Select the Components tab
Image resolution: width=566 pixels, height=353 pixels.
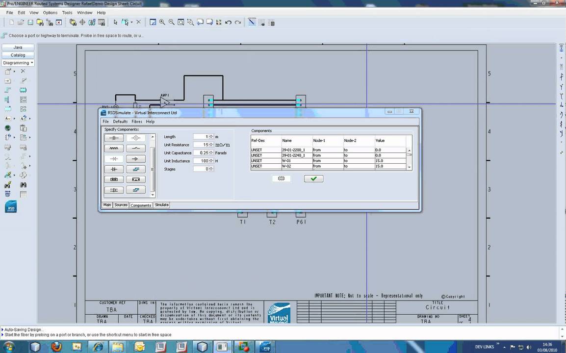[141, 205]
